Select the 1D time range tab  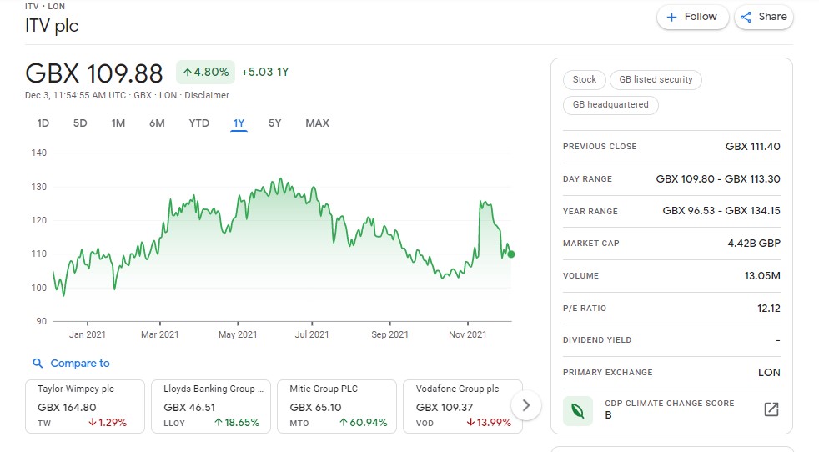[x=43, y=123]
